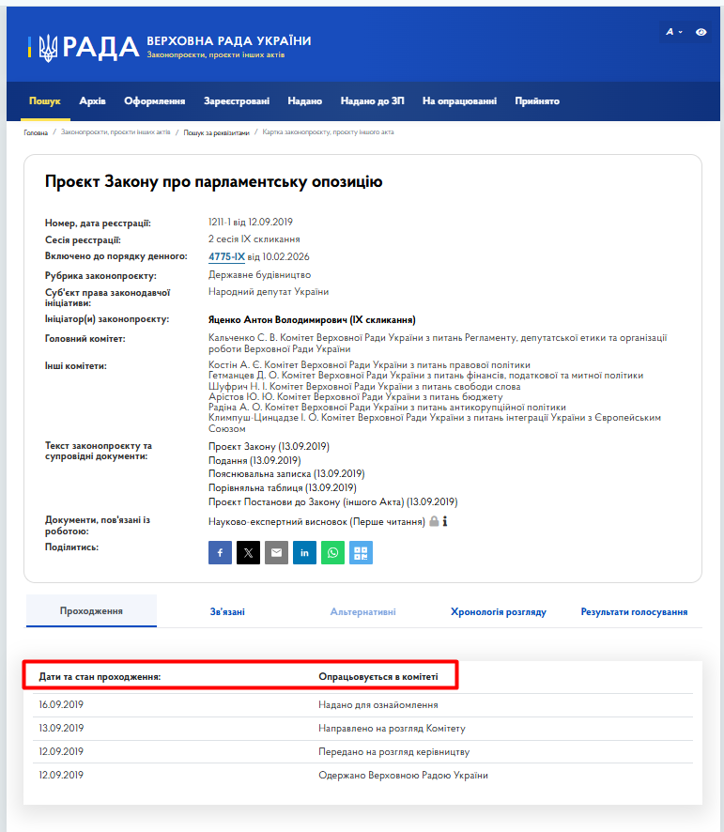Switch to the Зв'язані tab
Screen dimensions: 724x832
point(227,612)
